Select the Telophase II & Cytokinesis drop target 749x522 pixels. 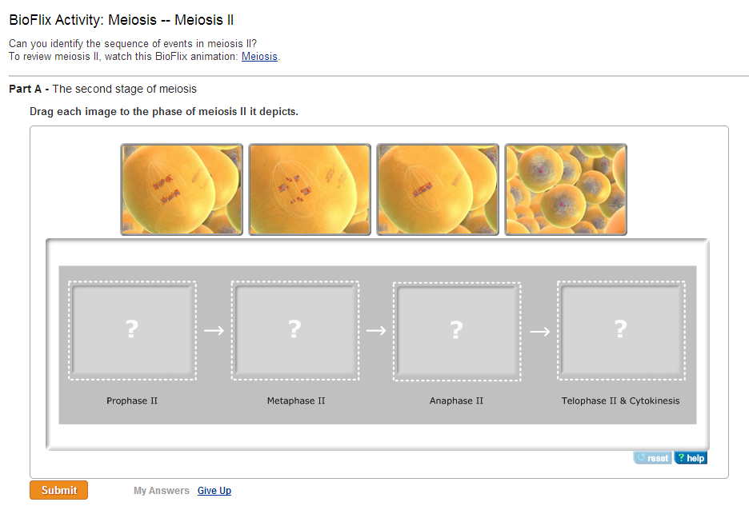pos(620,330)
